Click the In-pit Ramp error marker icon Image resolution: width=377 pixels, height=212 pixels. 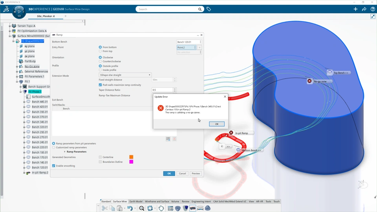click(x=231, y=133)
